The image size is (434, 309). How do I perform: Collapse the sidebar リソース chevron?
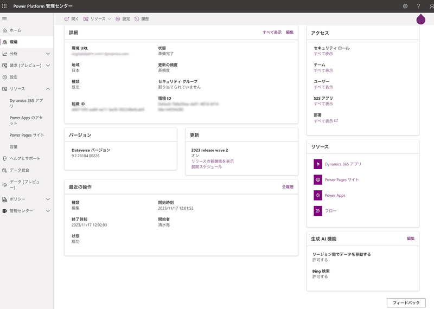(x=48, y=89)
